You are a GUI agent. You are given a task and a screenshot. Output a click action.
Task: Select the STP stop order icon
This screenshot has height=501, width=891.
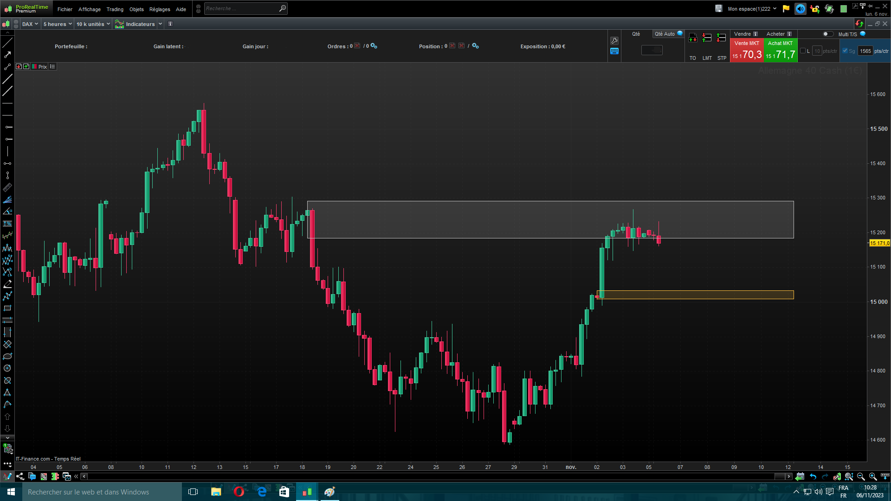point(721,39)
